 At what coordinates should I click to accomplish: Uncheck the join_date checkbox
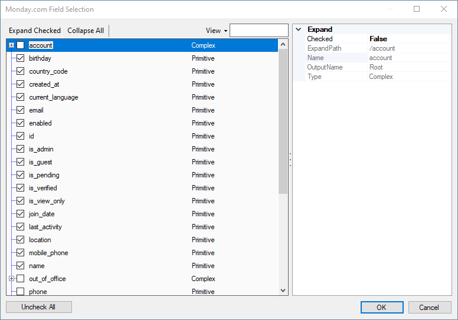pyautogui.click(x=21, y=214)
